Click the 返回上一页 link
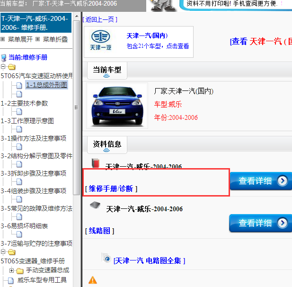 (x=100, y=19)
